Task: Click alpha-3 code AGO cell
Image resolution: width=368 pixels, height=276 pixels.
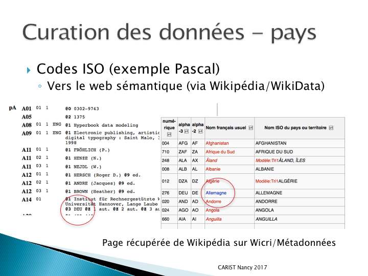Action: tap(184, 210)
